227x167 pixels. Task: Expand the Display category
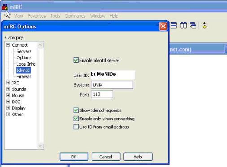(8, 108)
